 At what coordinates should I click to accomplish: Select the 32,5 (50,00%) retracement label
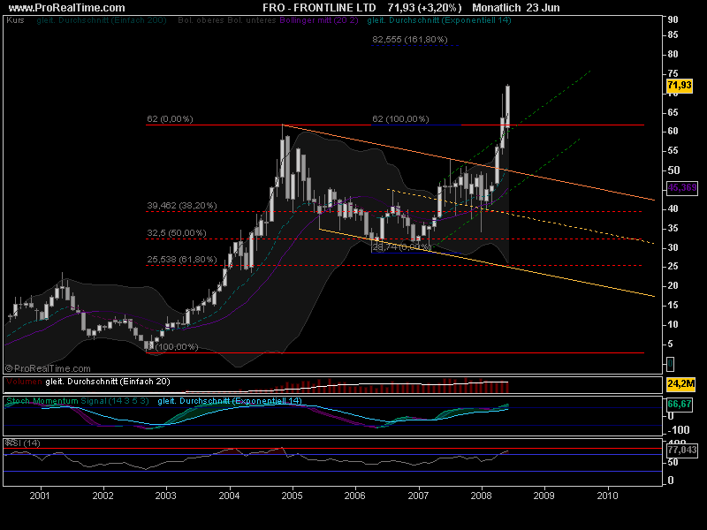pos(176,233)
